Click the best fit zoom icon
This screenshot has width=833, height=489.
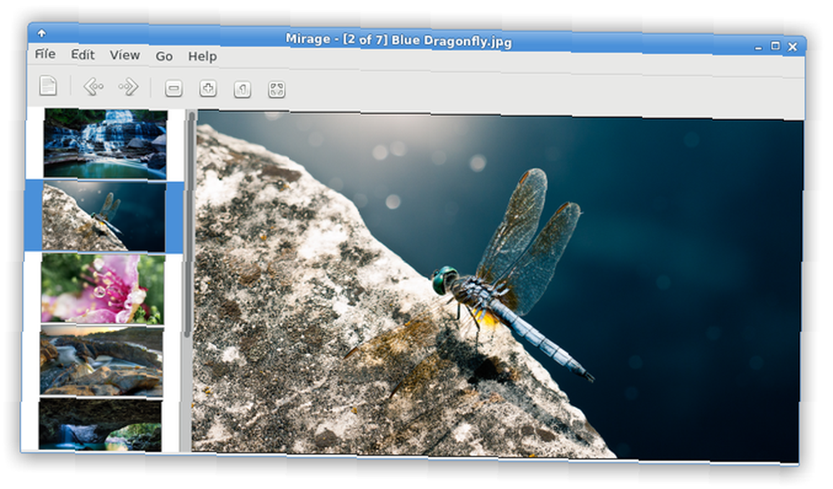277,89
